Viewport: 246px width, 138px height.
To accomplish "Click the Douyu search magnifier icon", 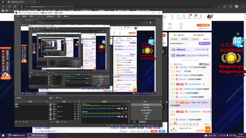I will click(x=165, y=17).
